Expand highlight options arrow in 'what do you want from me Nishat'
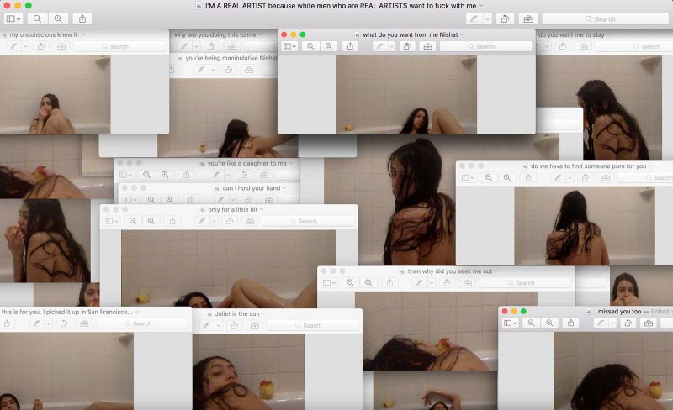The image size is (673, 410). 389,46
